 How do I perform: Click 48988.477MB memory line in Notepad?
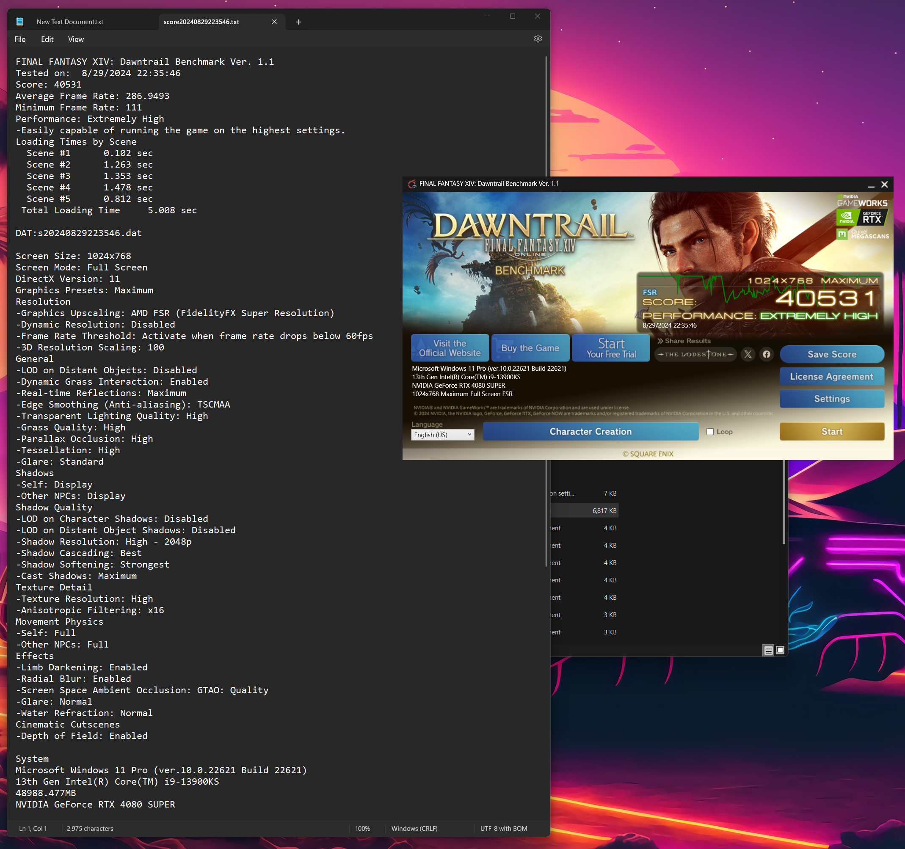click(x=46, y=793)
